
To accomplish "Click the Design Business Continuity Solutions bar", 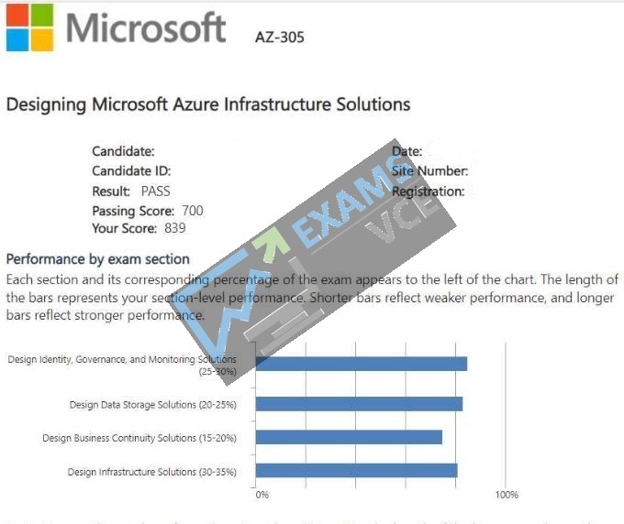I will [349, 437].
